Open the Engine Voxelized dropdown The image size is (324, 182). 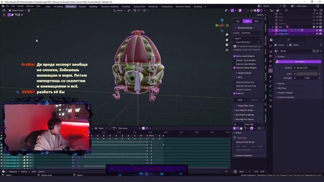251,33
